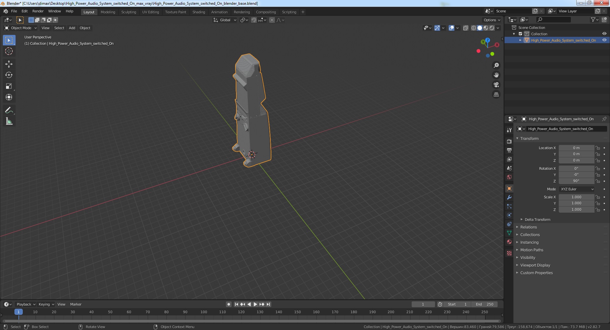
Task: Open the Physics properties tab
Action: [x=509, y=215]
